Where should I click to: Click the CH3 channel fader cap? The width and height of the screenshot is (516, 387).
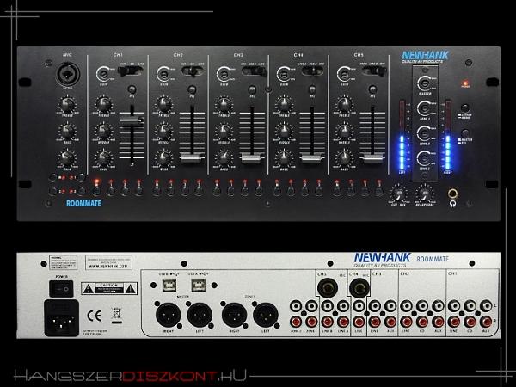pos(252,158)
